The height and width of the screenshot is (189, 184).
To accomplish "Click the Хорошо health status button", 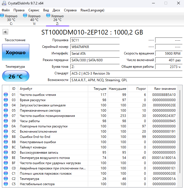I will click(16, 53).
